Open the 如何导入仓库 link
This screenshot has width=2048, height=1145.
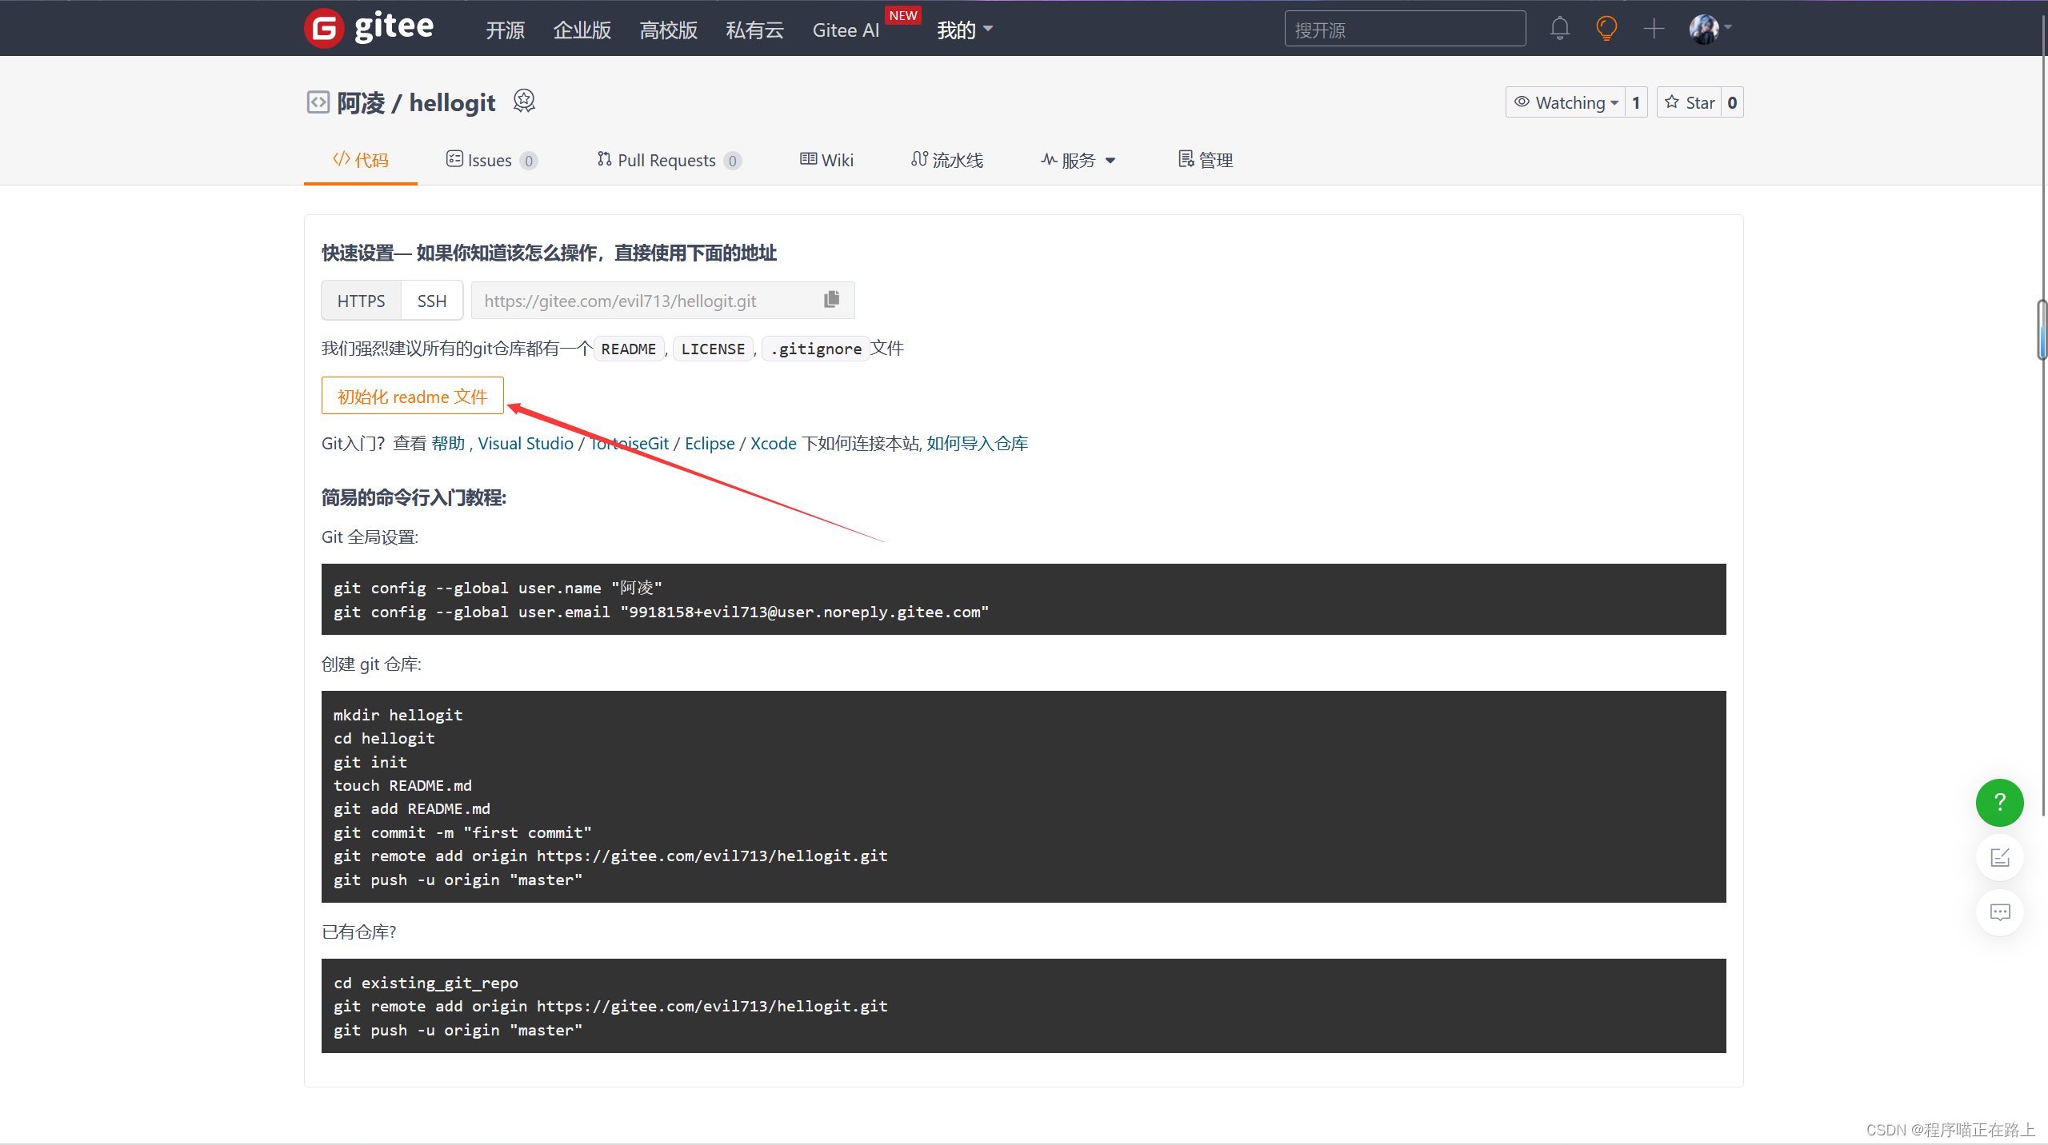coord(977,443)
